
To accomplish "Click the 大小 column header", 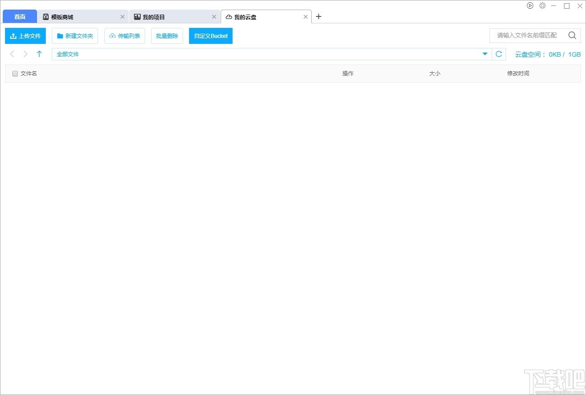I will 435,74.
